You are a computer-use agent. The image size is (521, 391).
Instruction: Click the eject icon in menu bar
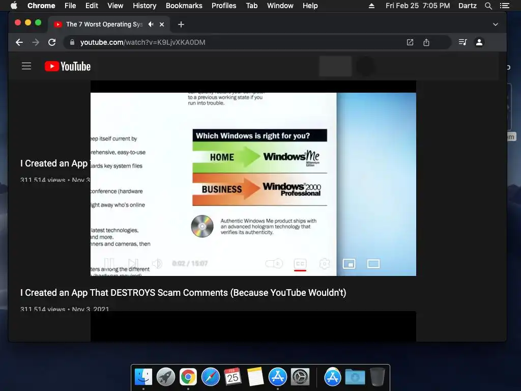371,6
